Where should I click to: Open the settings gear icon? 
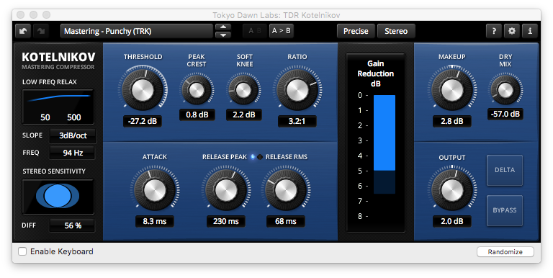pyautogui.click(x=512, y=31)
